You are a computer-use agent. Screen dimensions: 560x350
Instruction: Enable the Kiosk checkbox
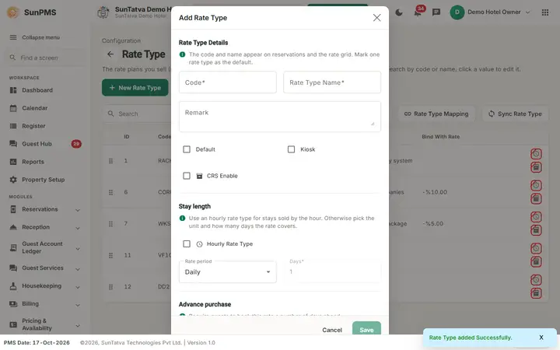[291, 149]
